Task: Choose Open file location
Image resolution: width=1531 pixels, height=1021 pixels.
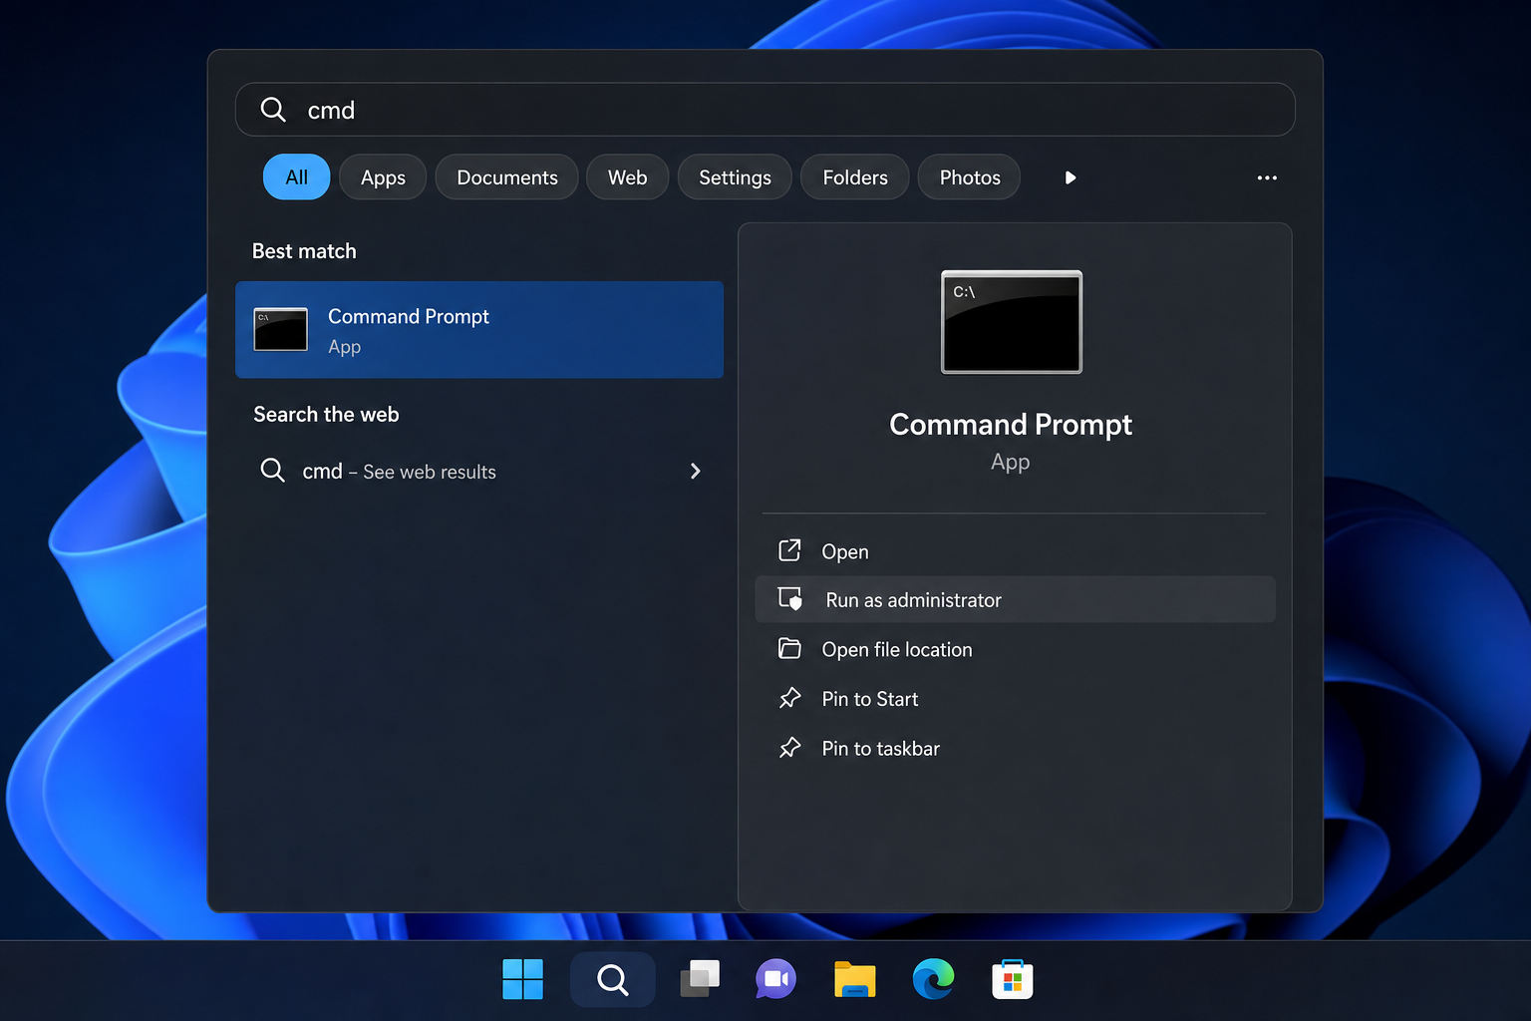Action: (1015, 649)
